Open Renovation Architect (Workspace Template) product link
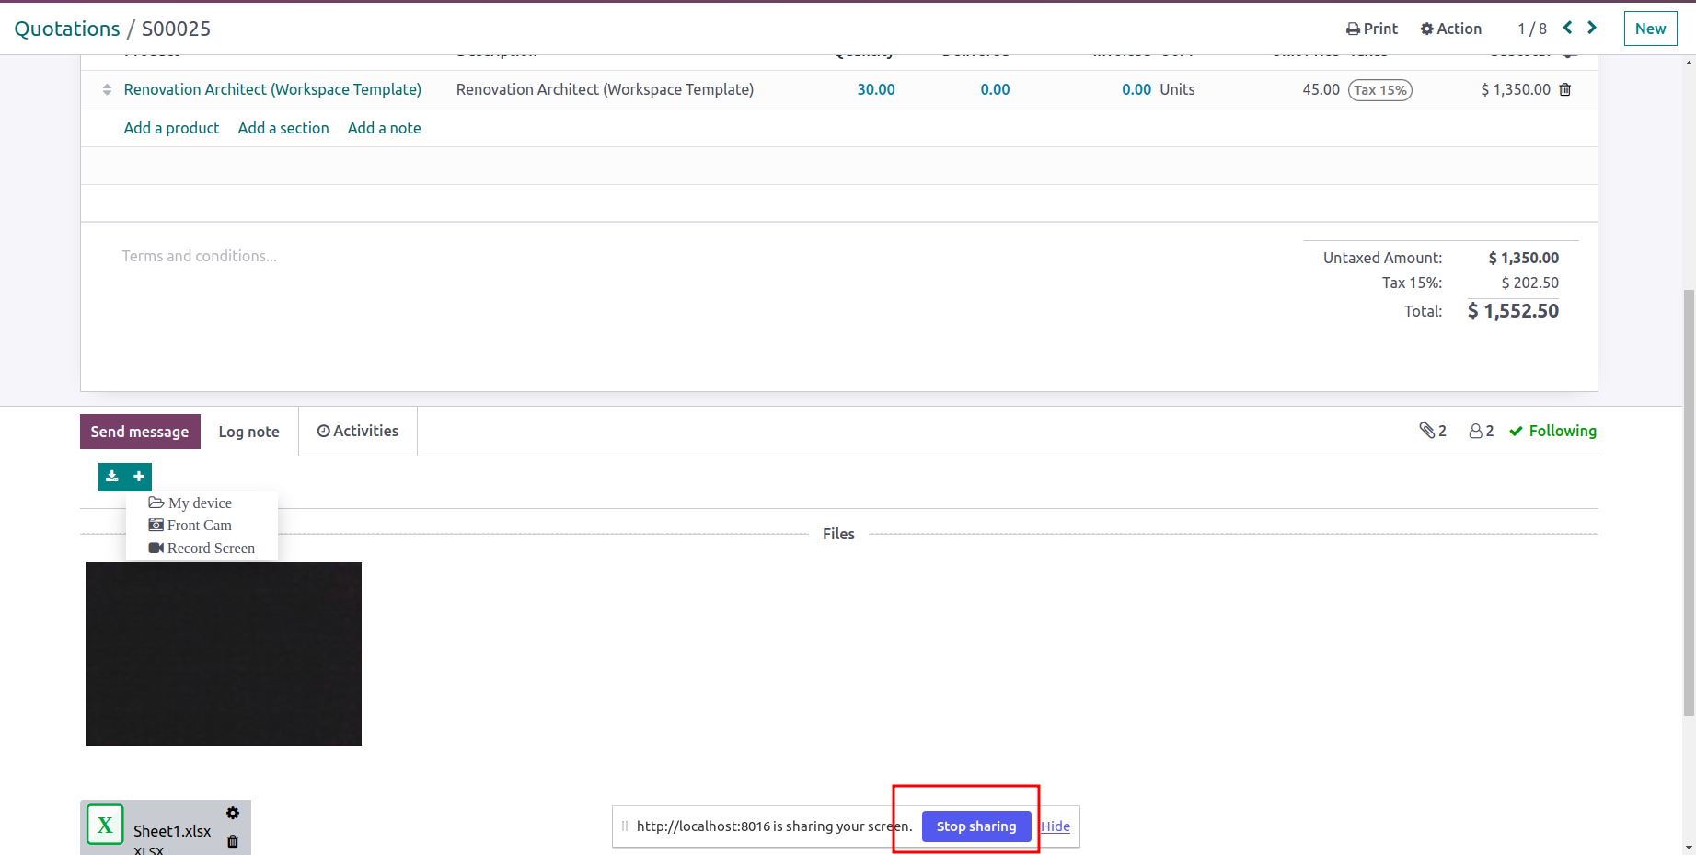1696x855 pixels. click(x=272, y=89)
